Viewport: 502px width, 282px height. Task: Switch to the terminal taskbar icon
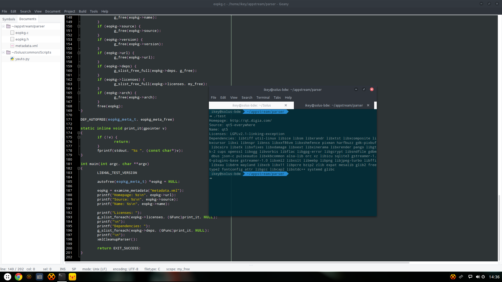[62, 277]
